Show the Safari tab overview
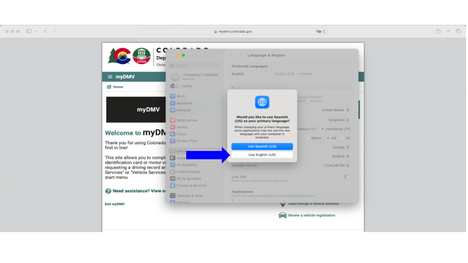 coord(458,31)
